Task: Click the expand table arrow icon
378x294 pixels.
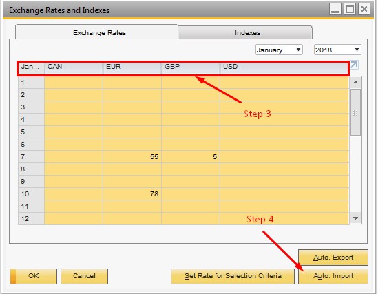Action: (354, 65)
